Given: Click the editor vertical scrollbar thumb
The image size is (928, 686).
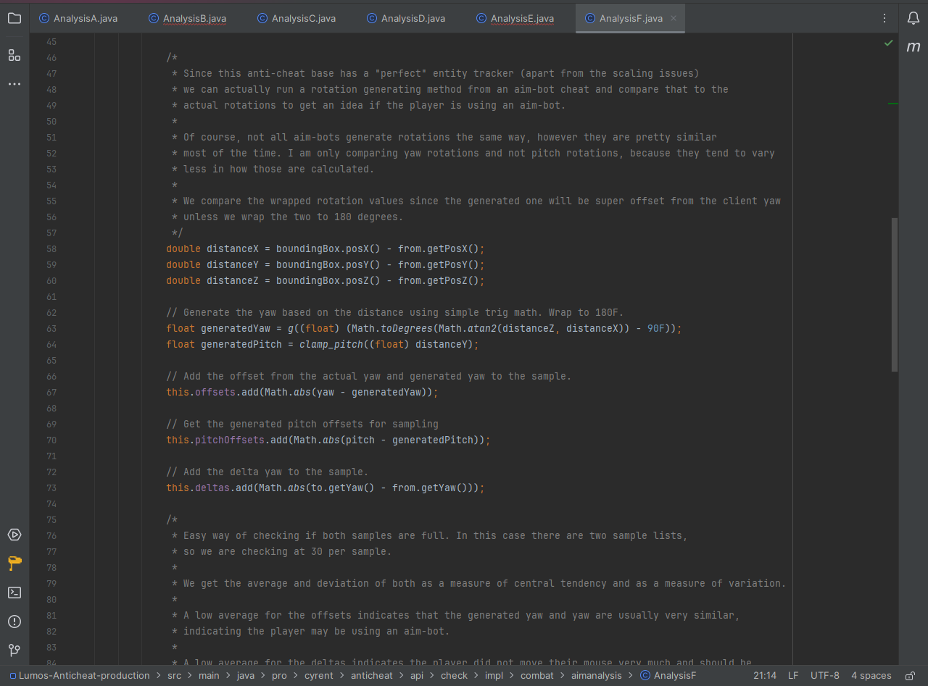Looking at the screenshot, I should (895, 295).
